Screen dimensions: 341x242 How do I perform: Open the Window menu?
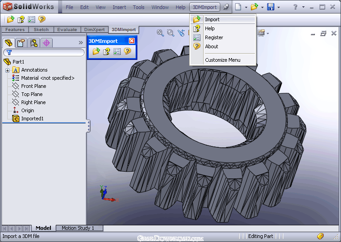[x=160, y=7]
